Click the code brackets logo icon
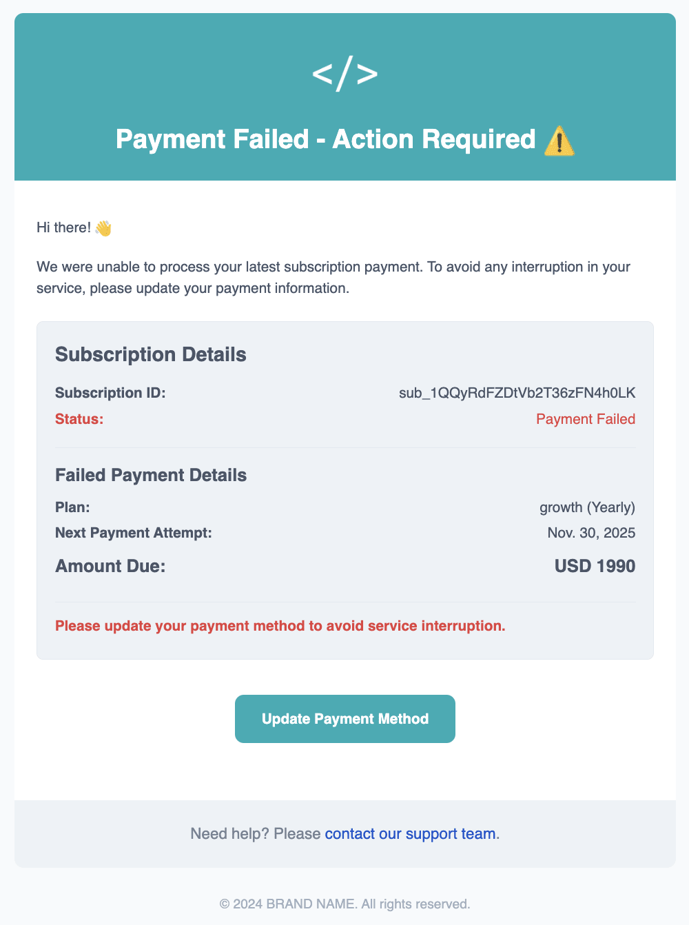Image resolution: width=689 pixels, height=925 pixels. (345, 72)
